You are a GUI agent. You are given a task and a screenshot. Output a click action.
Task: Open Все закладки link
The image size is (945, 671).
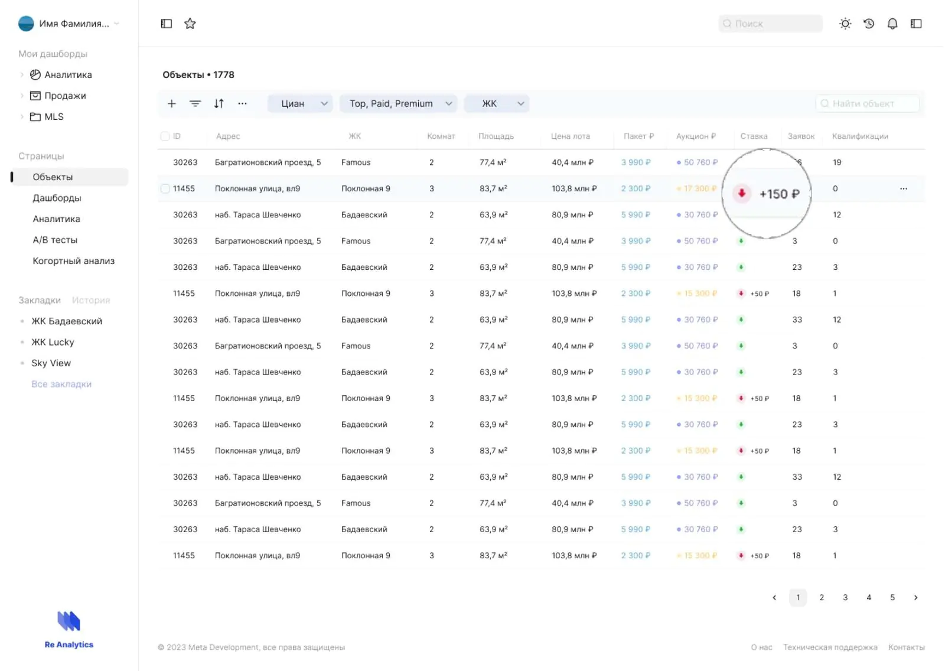(61, 384)
